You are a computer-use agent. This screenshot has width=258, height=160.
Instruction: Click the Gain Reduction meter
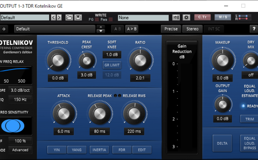click(x=182, y=97)
